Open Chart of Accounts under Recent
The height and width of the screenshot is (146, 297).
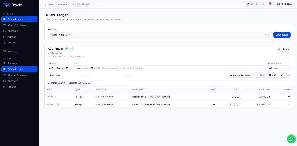click(19, 25)
